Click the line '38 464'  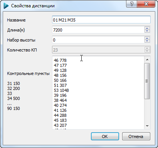click(x=60, y=100)
